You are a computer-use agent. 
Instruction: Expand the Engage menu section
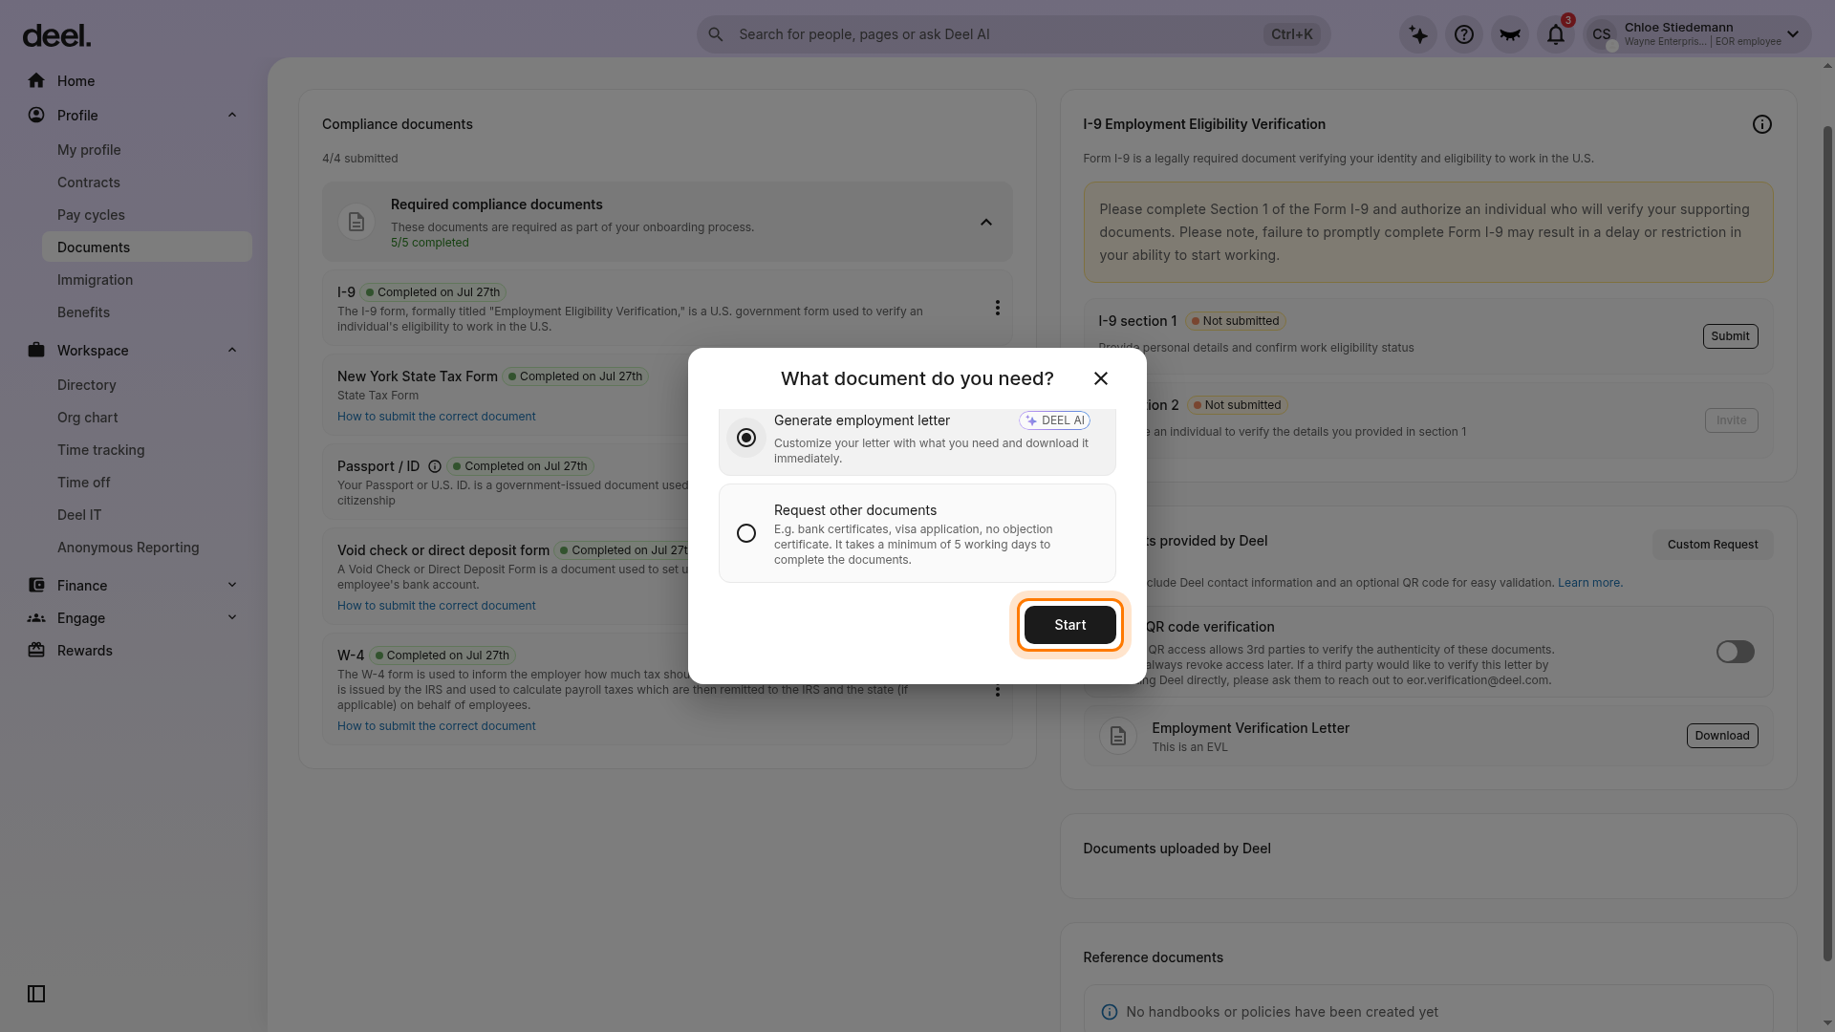pos(232,617)
